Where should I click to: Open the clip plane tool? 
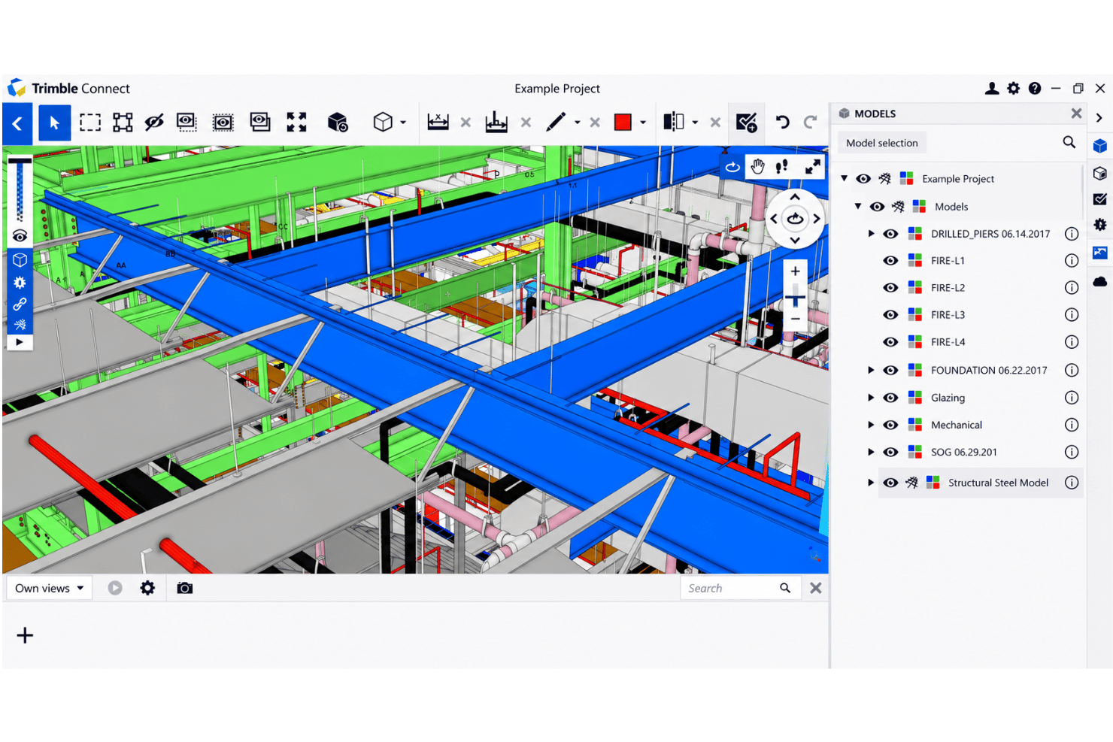tap(673, 122)
